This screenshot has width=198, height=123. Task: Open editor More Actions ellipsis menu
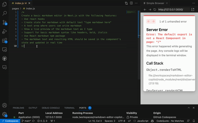tap(136, 3)
